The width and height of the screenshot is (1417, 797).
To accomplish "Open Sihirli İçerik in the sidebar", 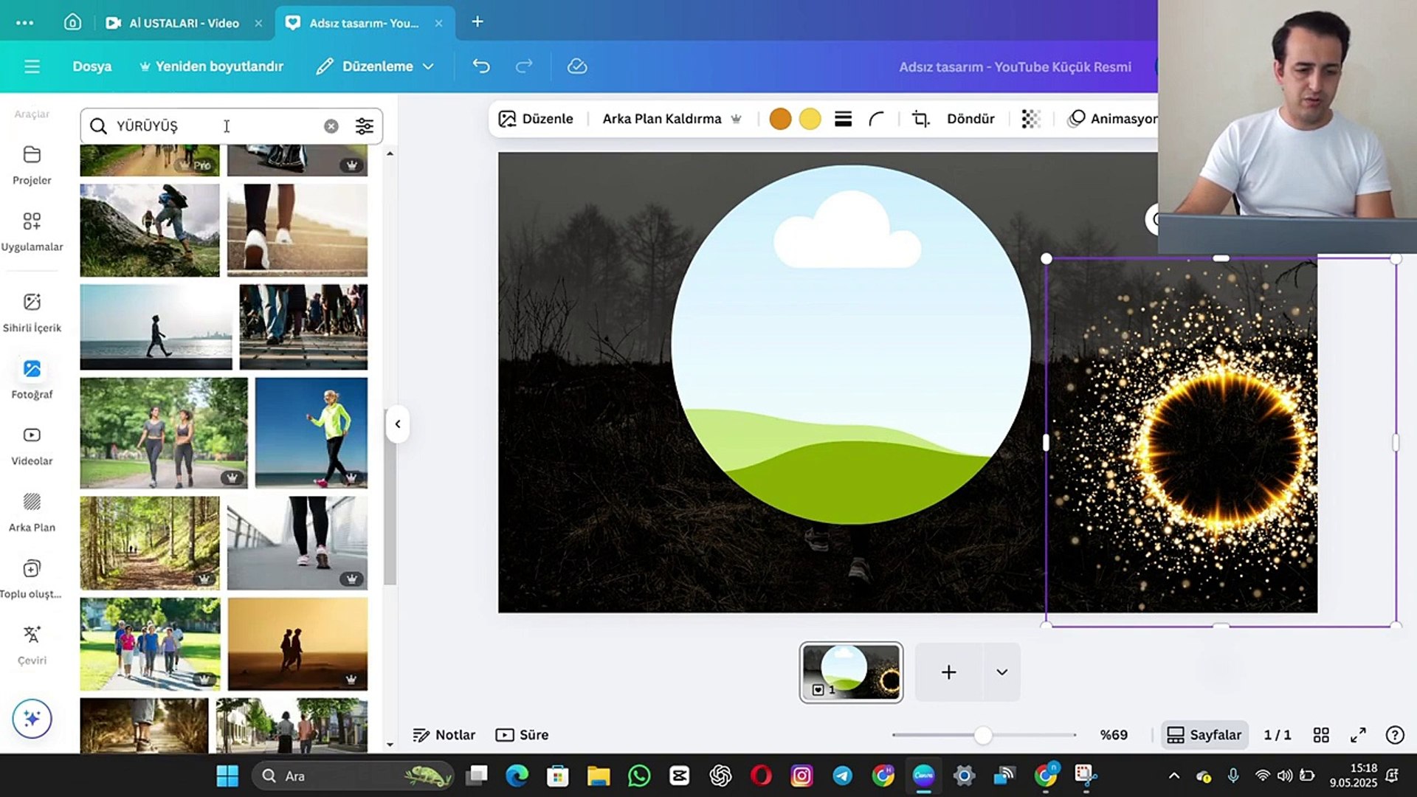I will [32, 311].
